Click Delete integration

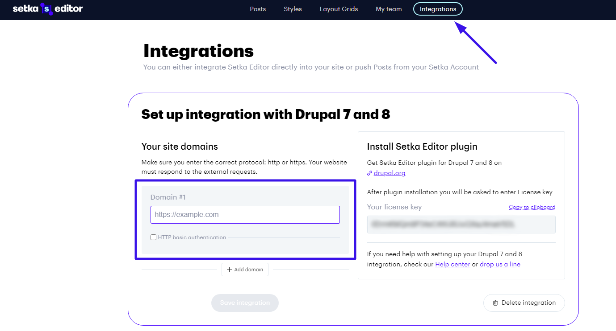[x=524, y=302]
